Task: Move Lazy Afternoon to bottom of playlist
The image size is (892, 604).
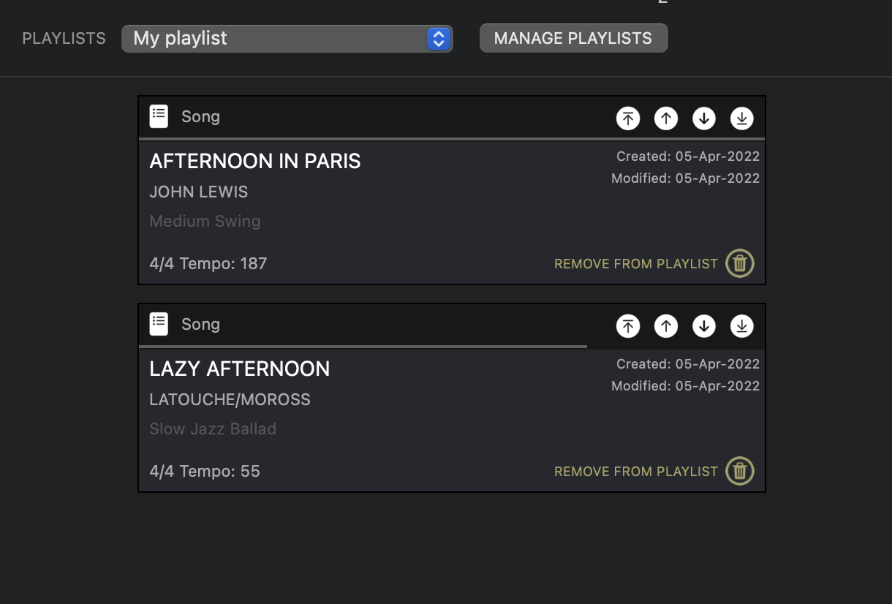Action: [x=742, y=326]
